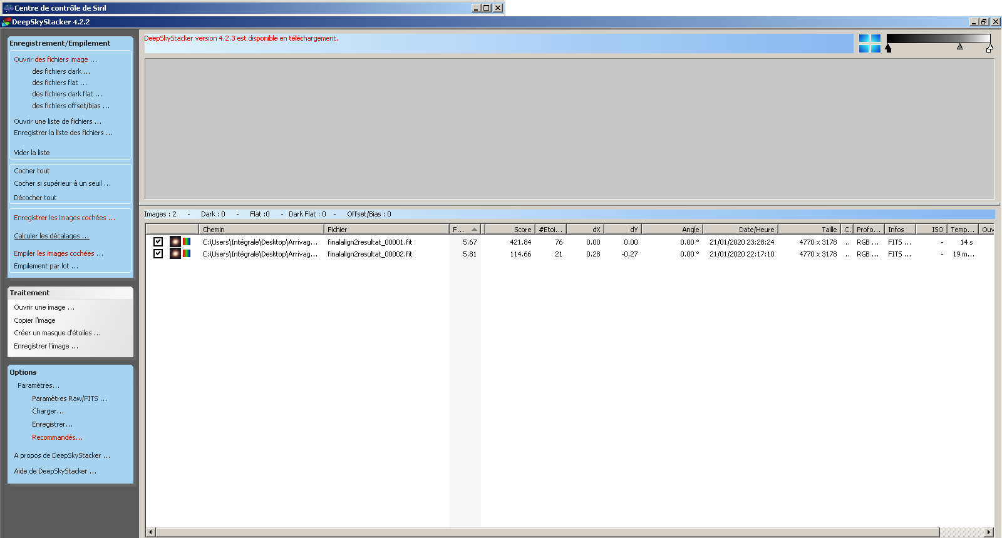Switch to the Traitement section
1002x538 pixels.
pos(29,293)
